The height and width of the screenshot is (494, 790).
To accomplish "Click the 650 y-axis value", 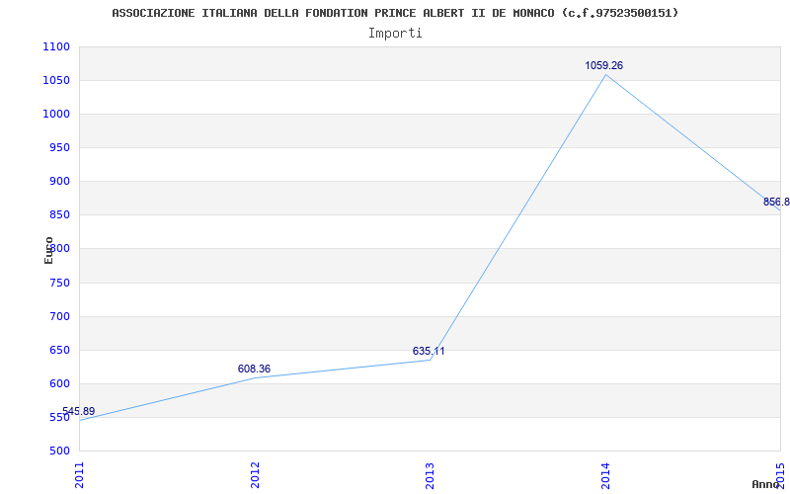I will [59, 351].
